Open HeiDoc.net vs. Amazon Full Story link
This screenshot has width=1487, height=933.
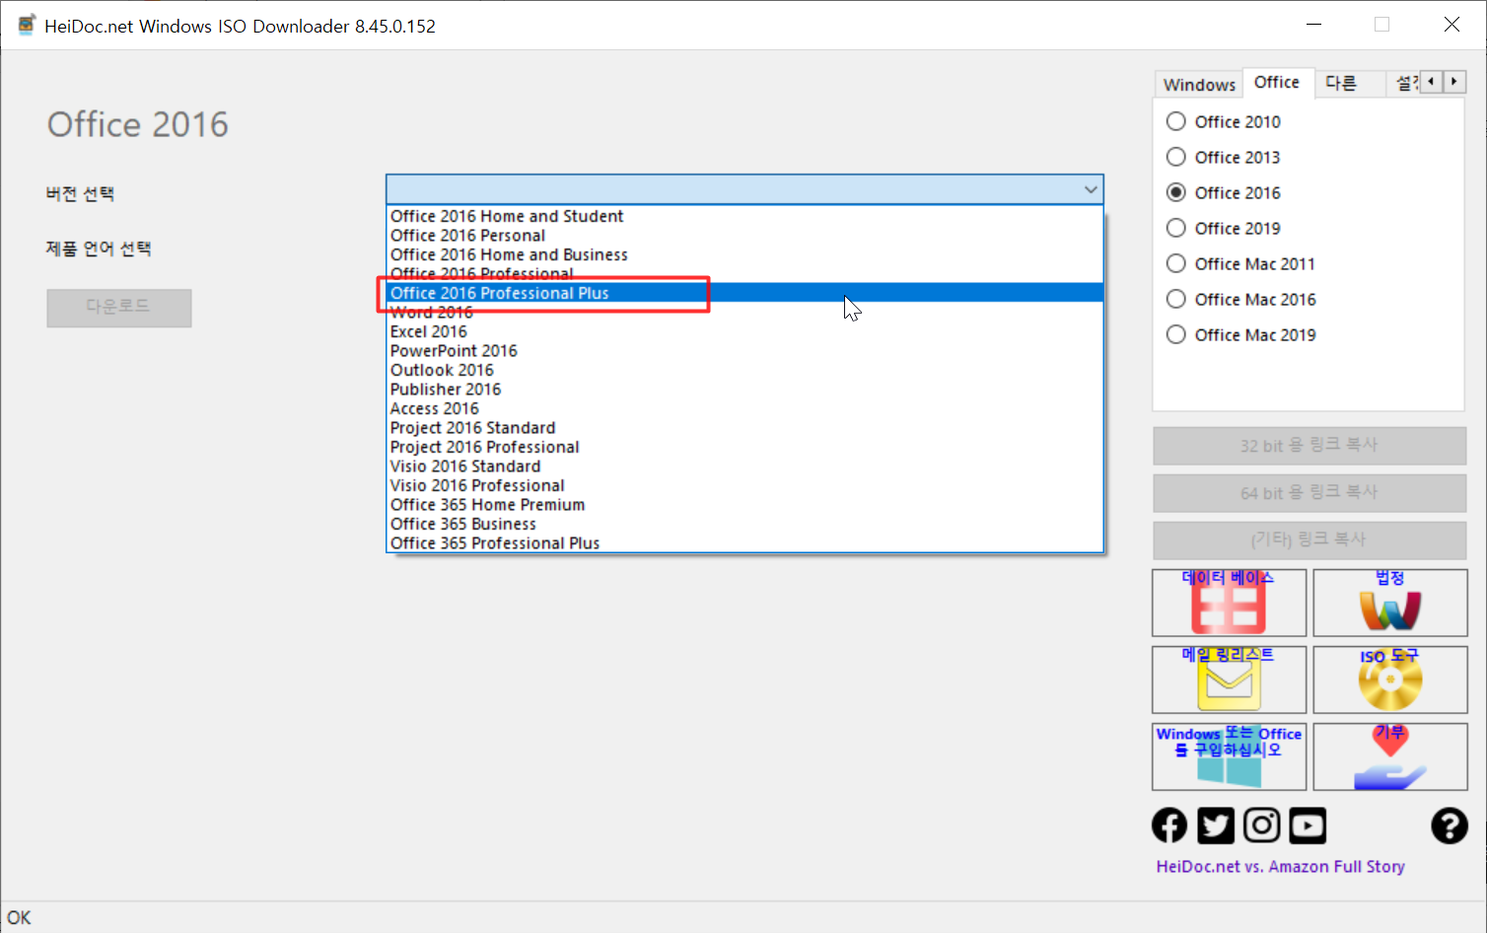tap(1280, 867)
